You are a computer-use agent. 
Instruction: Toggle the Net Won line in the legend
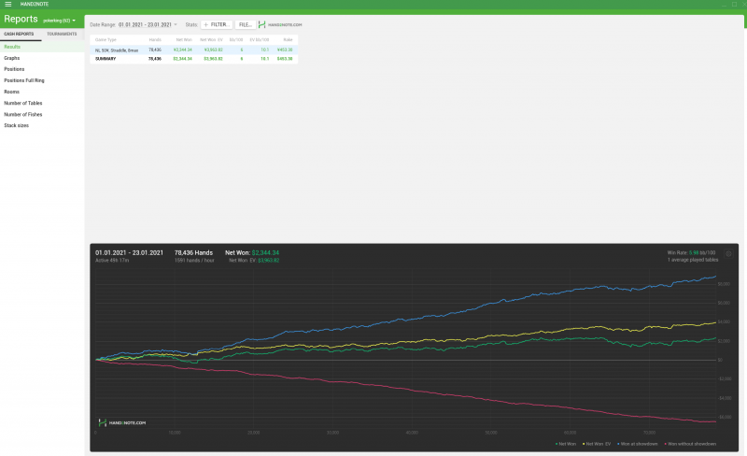[567, 444]
